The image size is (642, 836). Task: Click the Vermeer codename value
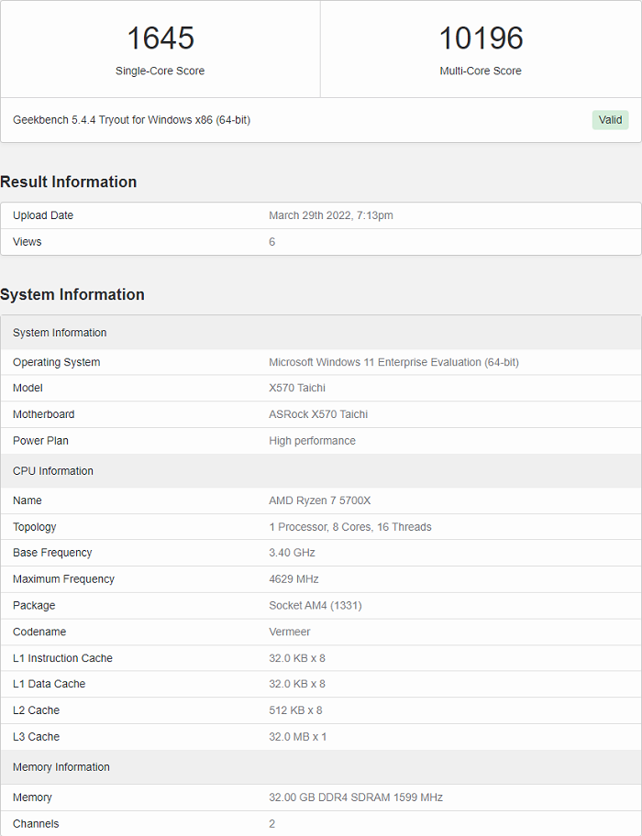coord(290,632)
